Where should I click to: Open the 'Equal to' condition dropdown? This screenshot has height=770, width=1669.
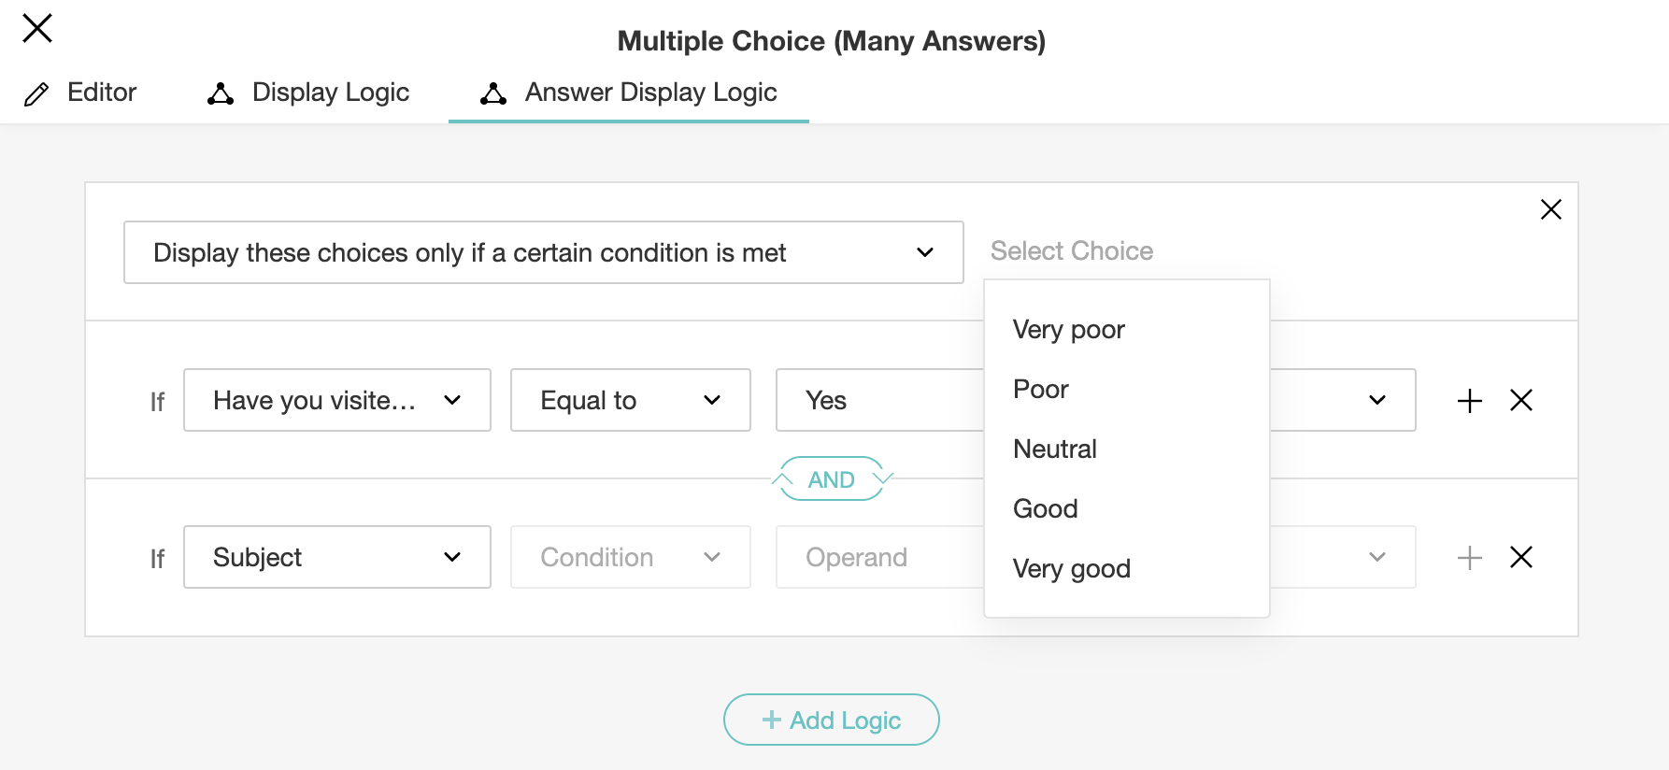[630, 401]
